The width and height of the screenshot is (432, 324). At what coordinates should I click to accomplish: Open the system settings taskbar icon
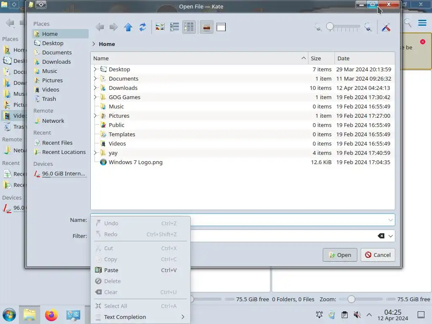coord(73,315)
